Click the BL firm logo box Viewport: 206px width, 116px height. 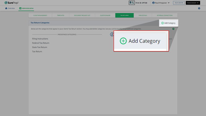pos(132,3)
